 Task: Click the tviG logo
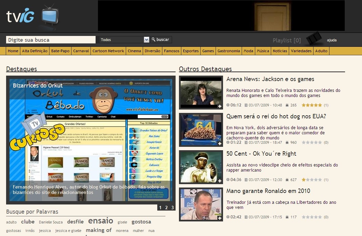[x=20, y=16]
